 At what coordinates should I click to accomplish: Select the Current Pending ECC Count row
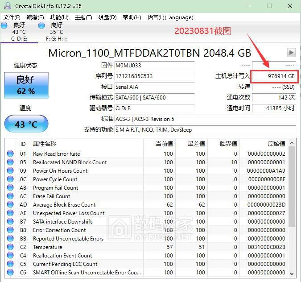[x=146, y=264]
